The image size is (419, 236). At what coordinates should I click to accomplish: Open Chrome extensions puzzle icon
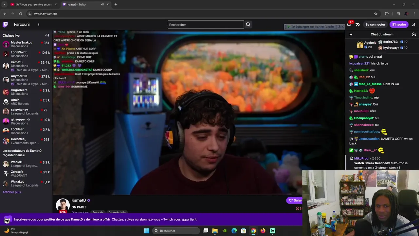coord(387,14)
